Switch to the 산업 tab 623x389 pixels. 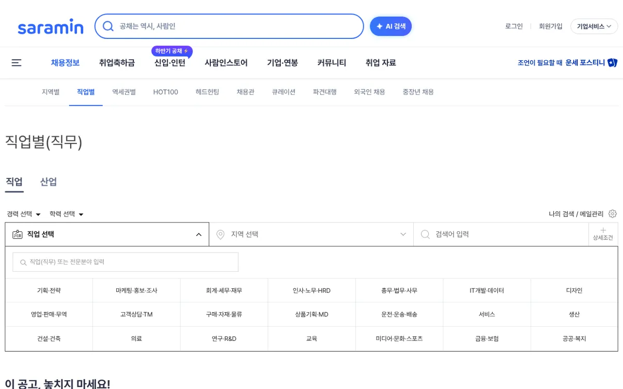coord(48,182)
